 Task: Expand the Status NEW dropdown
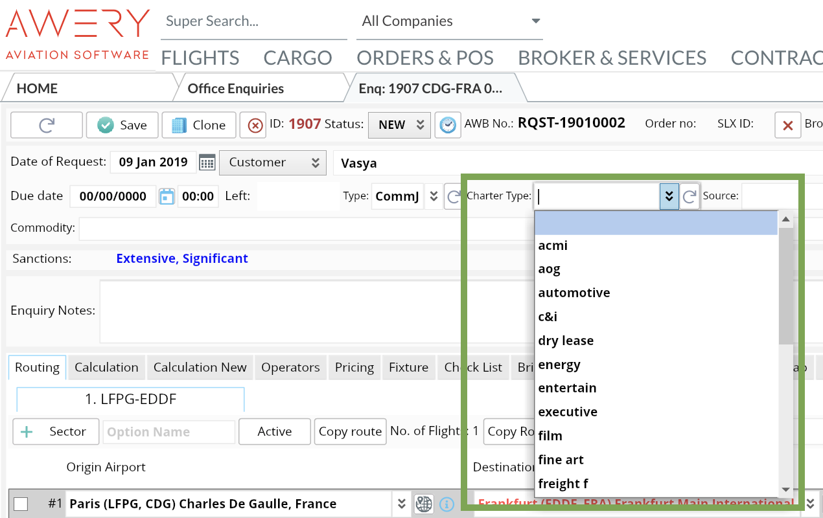click(399, 125)
